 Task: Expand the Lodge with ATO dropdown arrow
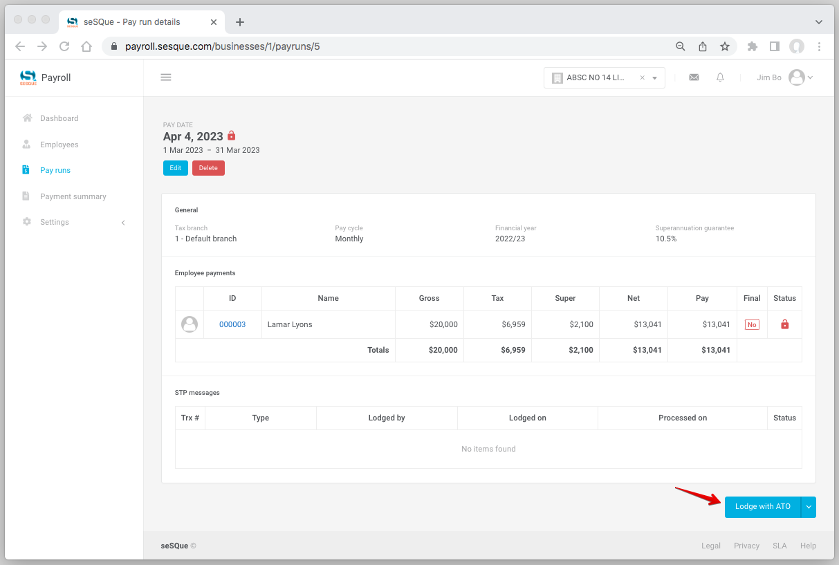coord(809,507)
